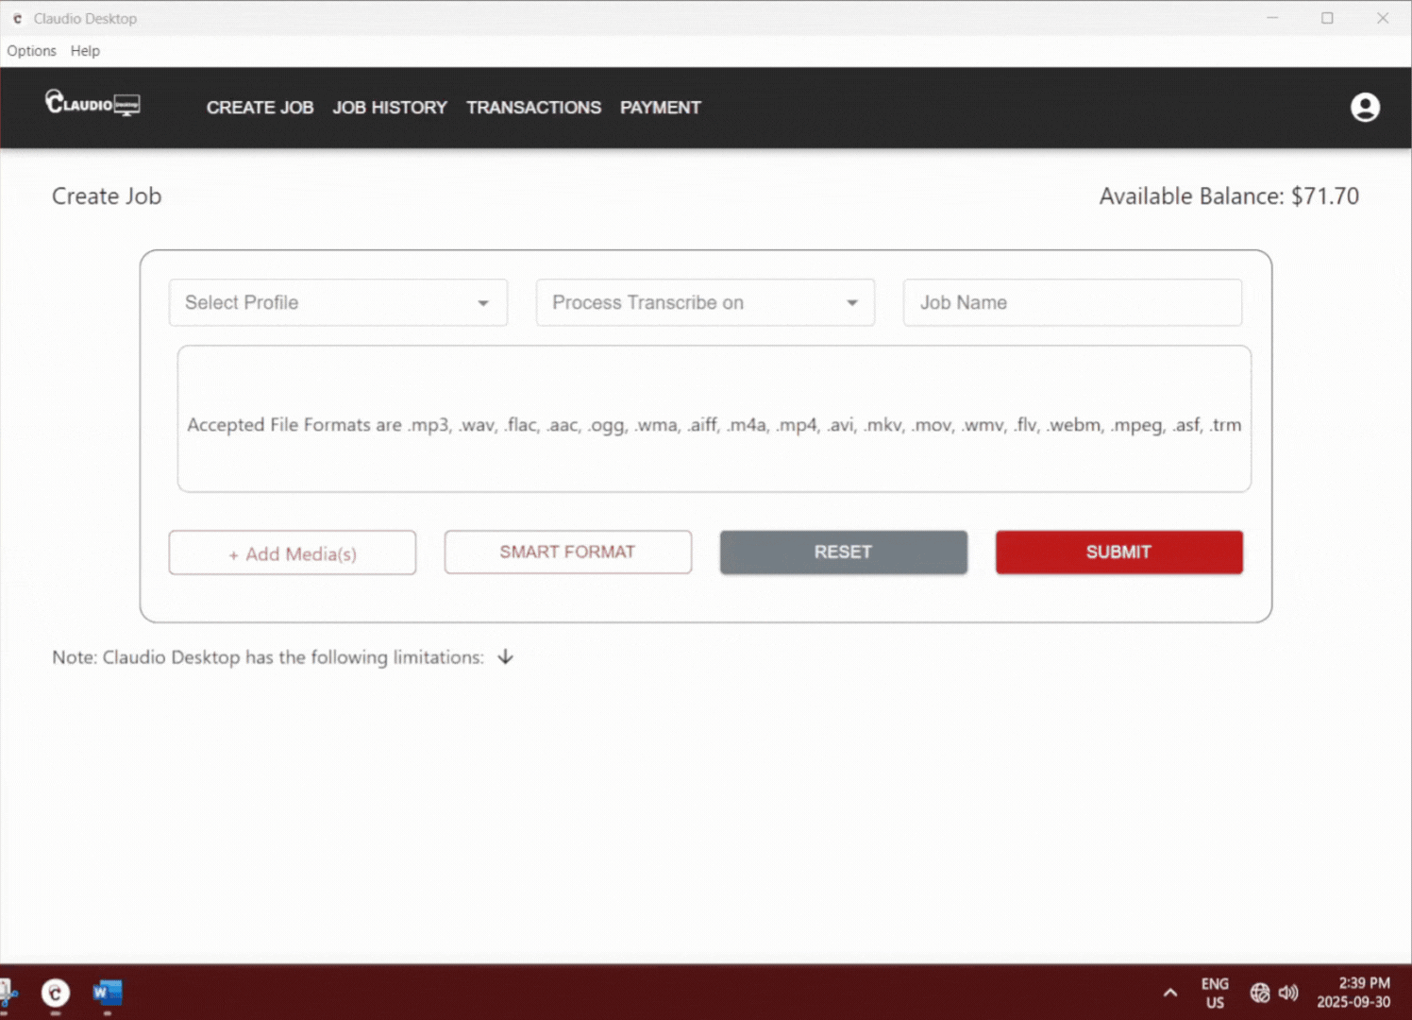Click the Accepted File Formats drop area

[714, 418]
